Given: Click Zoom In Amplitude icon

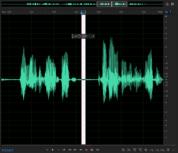Looking at the screenshot, I should tap(123, 150).
